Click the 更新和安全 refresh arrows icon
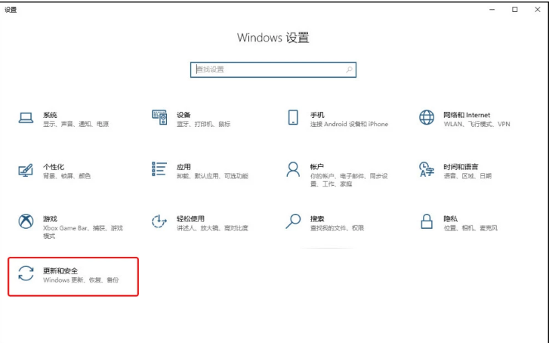This screenshot has width=549, height=343. pos(26,273)
